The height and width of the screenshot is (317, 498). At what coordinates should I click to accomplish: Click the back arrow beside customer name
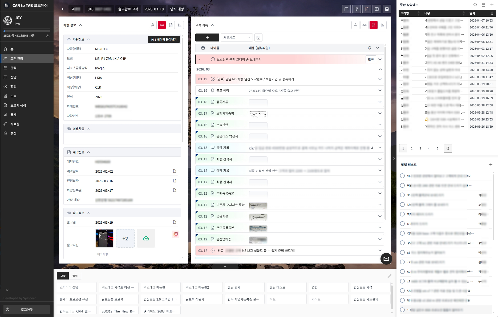[x=63, y=9]
